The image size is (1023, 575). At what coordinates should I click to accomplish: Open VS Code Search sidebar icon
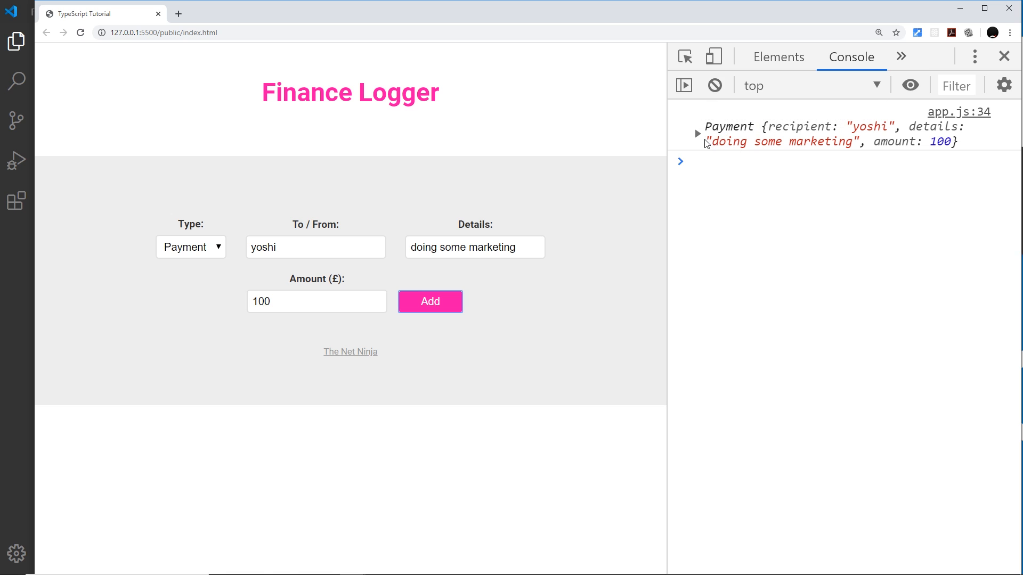pyautogui.click(x=17, y=81)
